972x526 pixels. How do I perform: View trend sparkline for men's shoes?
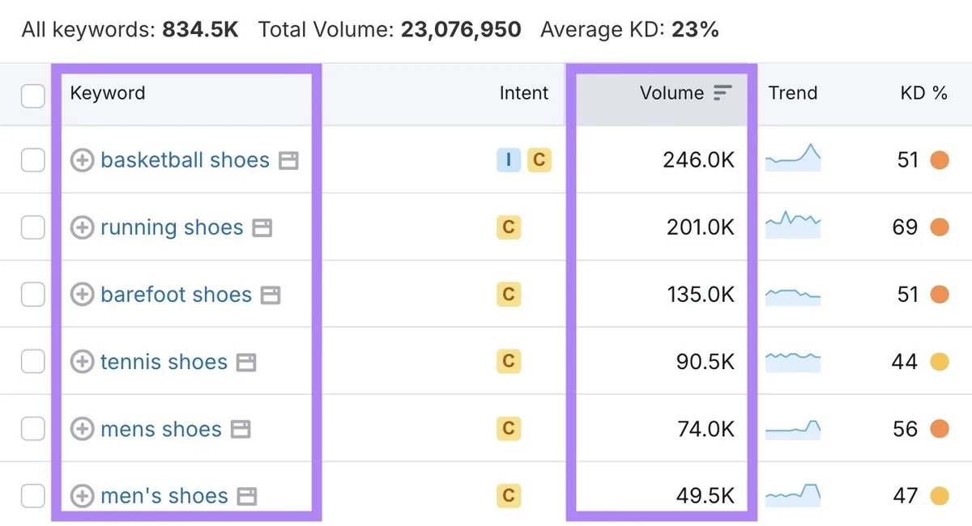tap(793, 494)
